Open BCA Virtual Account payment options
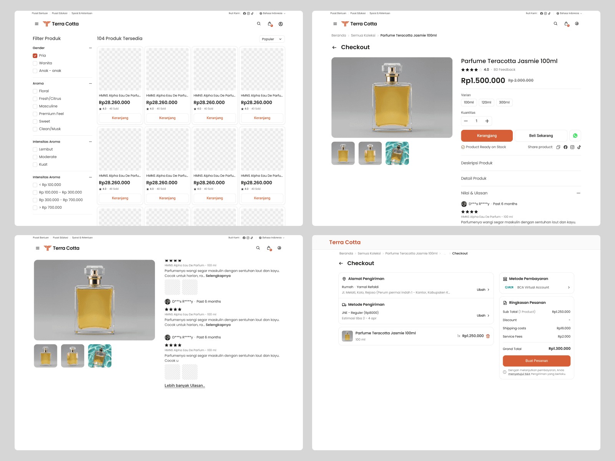 coord(537,287)
